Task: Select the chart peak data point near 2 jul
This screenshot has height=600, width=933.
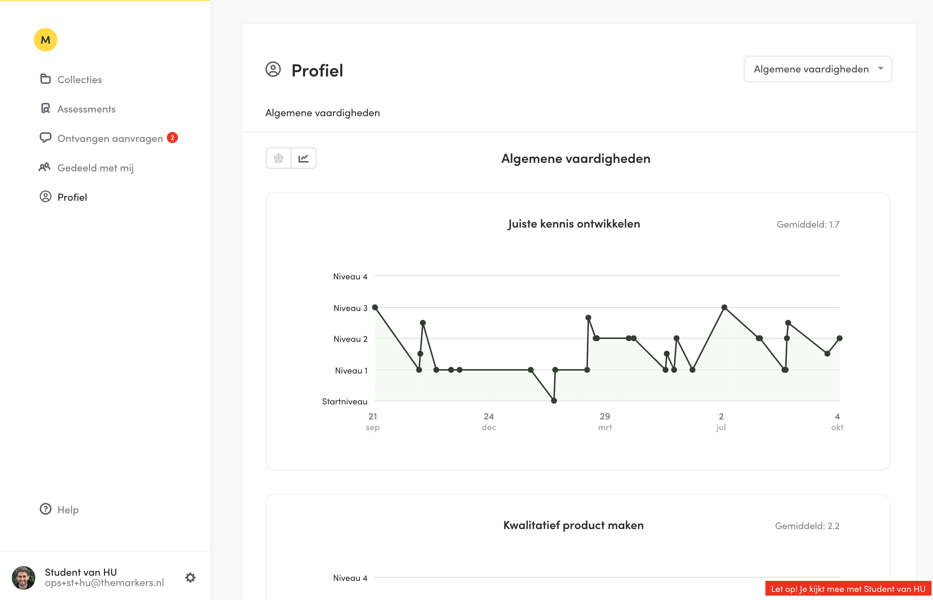Action: (724, 307)
